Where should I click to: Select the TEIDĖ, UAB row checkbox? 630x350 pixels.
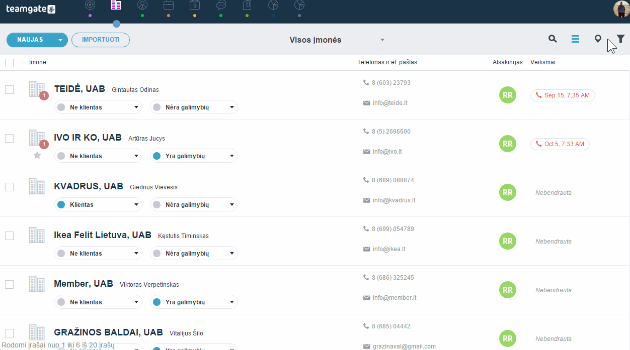pyautogui.click(x=9, y=89)
